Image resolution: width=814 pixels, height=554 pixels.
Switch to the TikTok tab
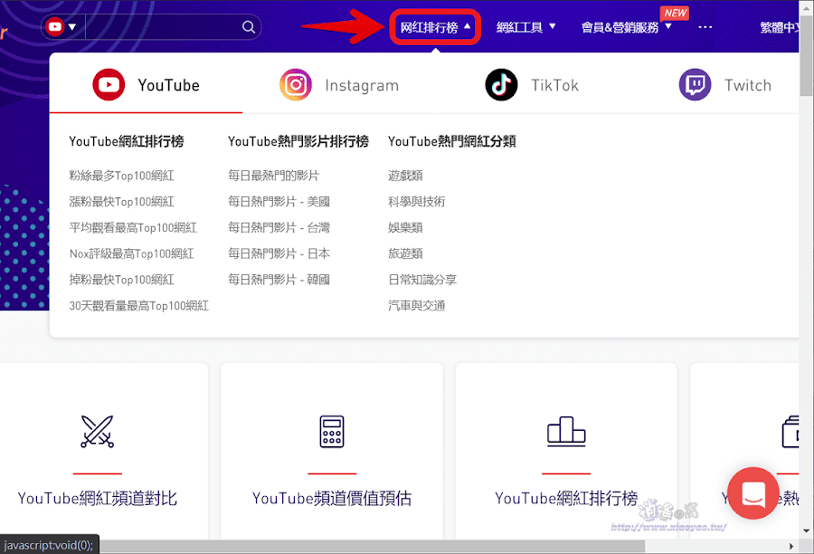(x=532, y=85)
